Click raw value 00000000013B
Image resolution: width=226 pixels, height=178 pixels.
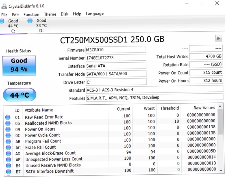pyautogui.click(x=201, y=133)
